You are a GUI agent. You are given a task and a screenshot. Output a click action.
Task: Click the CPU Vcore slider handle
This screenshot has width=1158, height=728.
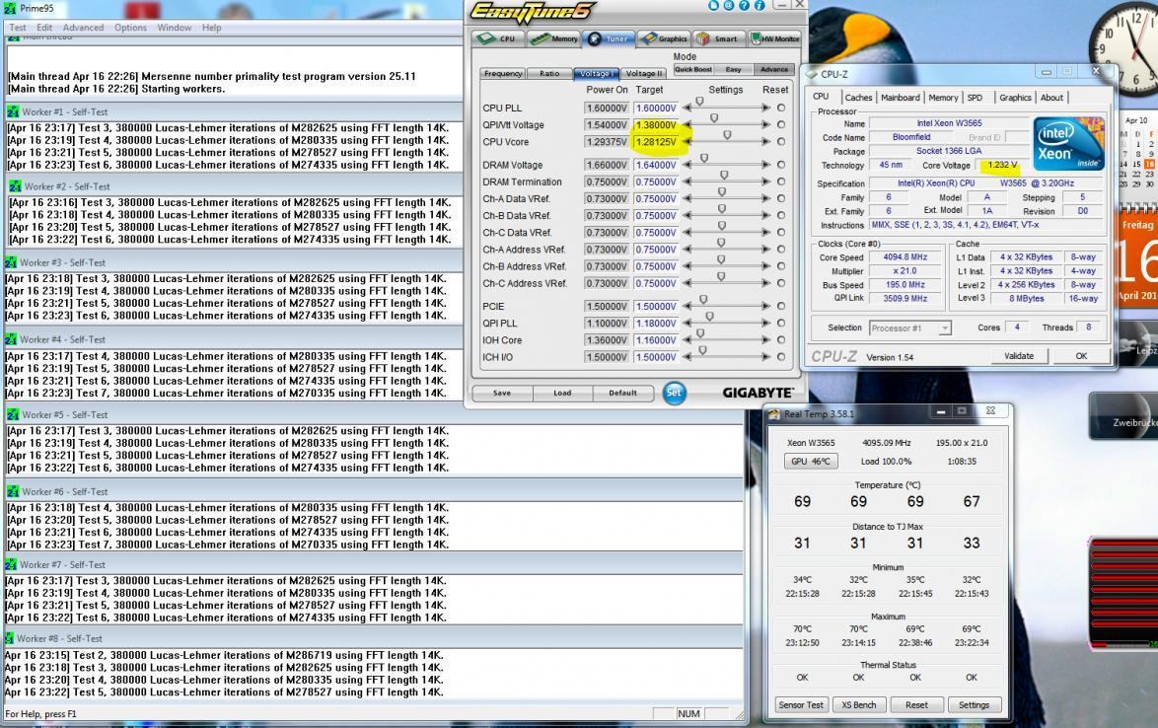(727, 135)
